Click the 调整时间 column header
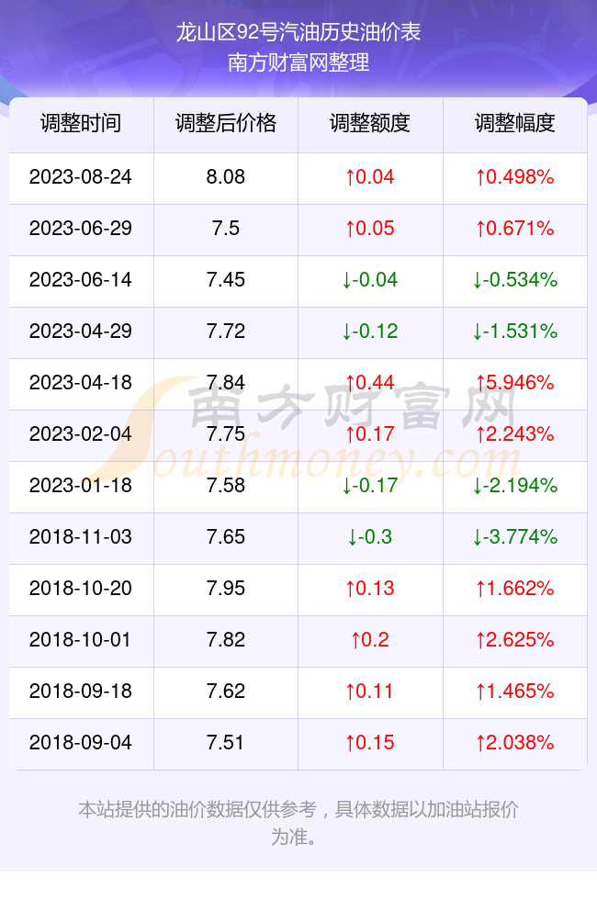This screenshot has height=900, width=597. [81, 123]
